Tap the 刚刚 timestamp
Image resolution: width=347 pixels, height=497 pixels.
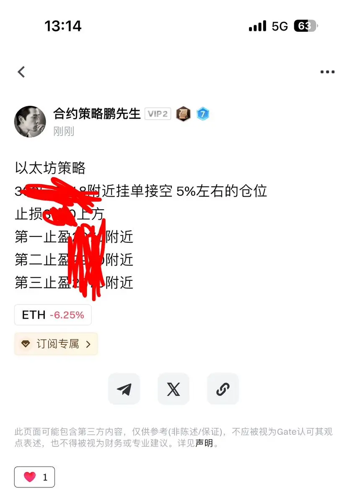point(64,131)
